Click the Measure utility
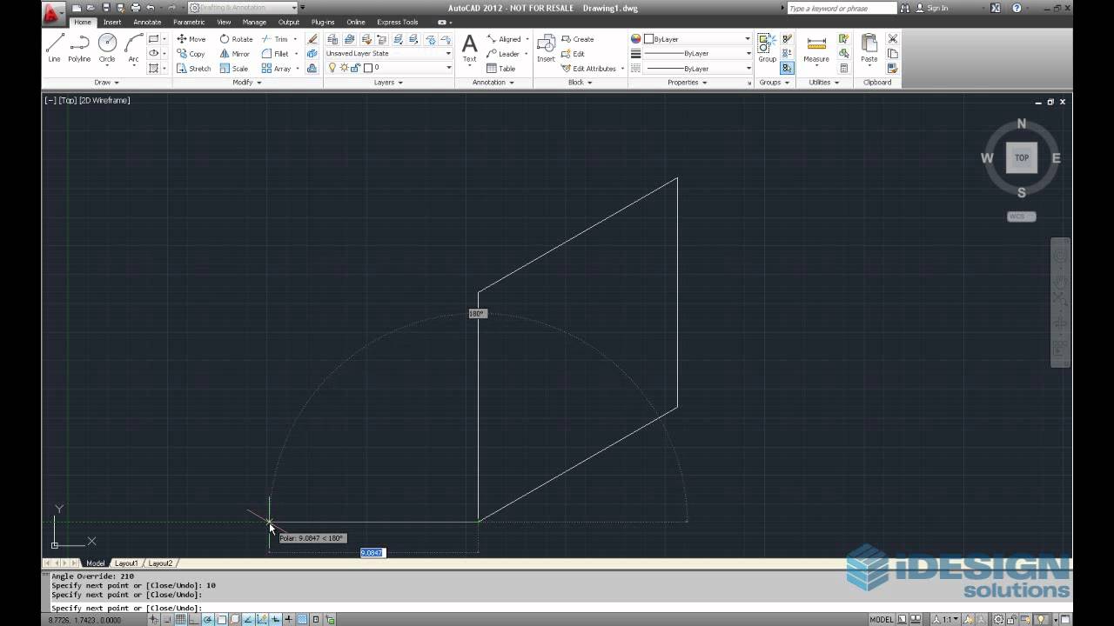The image size is (1114, 626). [x=816, y=50]
